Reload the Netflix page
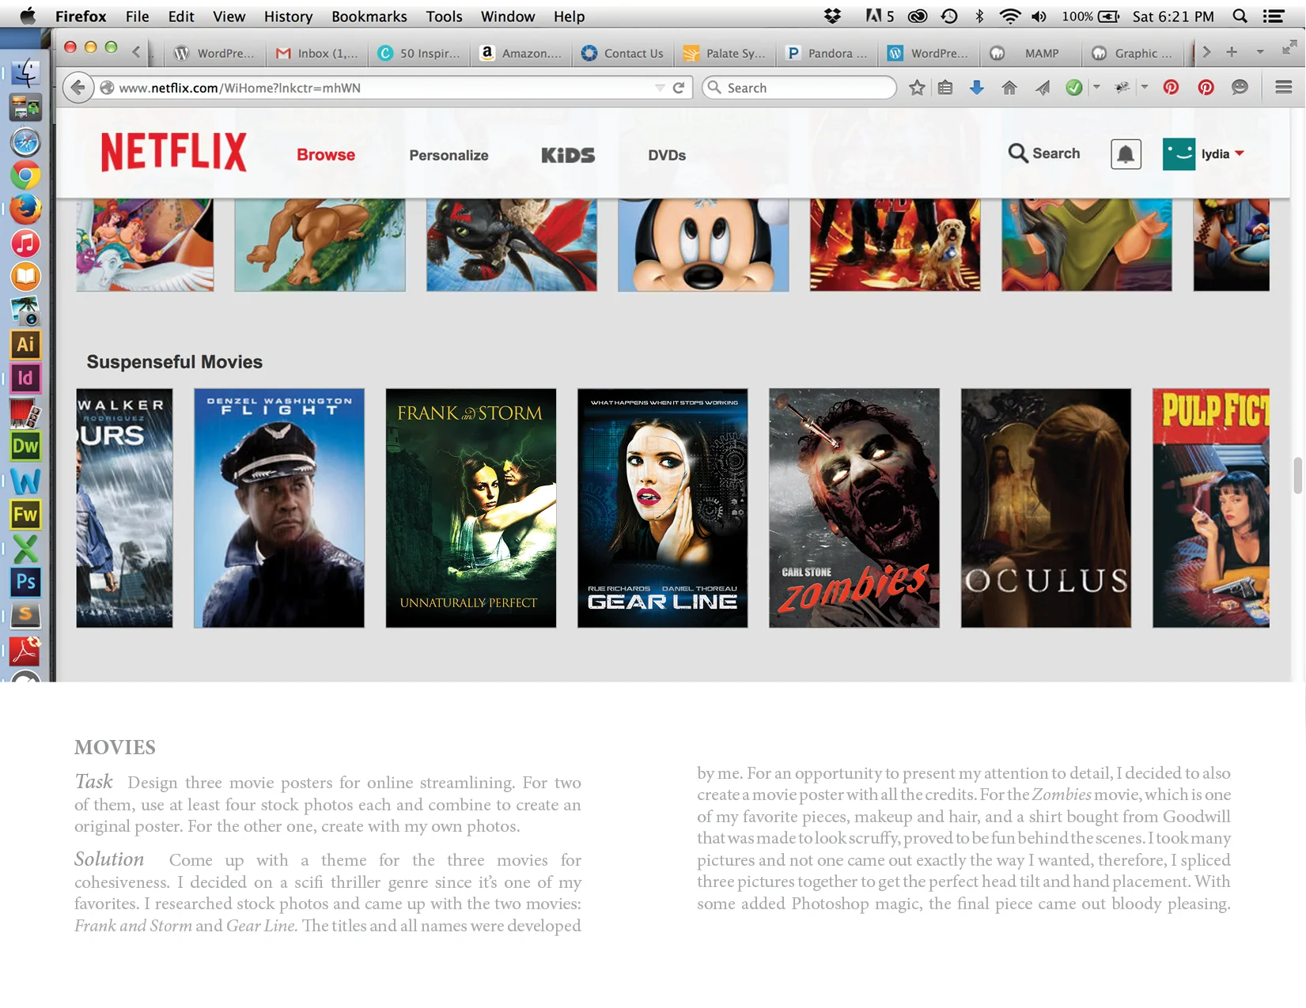The height and width of the screenshot is (1008, 1306). pyautogui.click(x=679, y=88)
